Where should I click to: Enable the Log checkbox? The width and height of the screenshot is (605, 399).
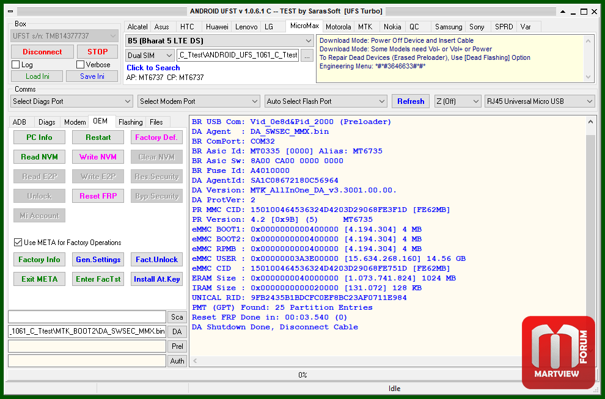point(16,65)
